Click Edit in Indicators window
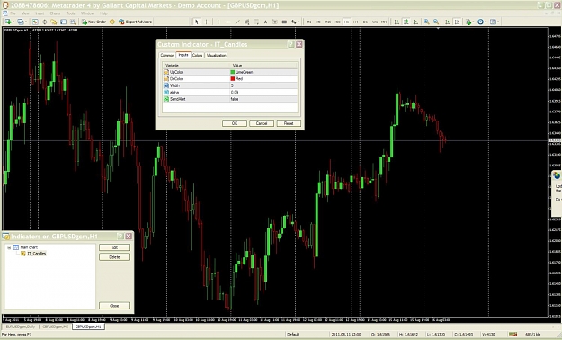Image resolution: width=562 pixels, height=340 pixels. click(x=114, y=247)
